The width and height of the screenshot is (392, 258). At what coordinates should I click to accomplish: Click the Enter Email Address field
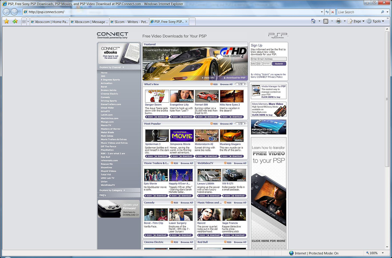[268, 59]
